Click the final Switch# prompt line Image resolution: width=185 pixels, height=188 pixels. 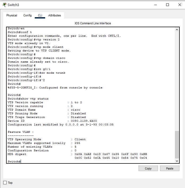[14, 162]
